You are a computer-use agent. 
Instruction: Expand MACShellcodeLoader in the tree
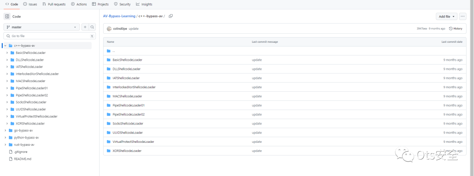7,81
